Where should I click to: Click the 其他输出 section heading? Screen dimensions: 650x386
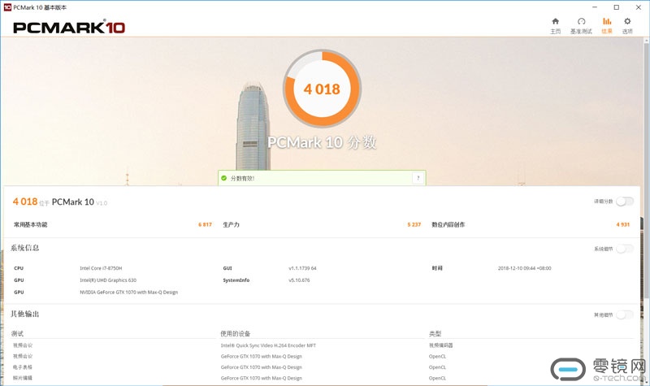click(x=25, y=314)
